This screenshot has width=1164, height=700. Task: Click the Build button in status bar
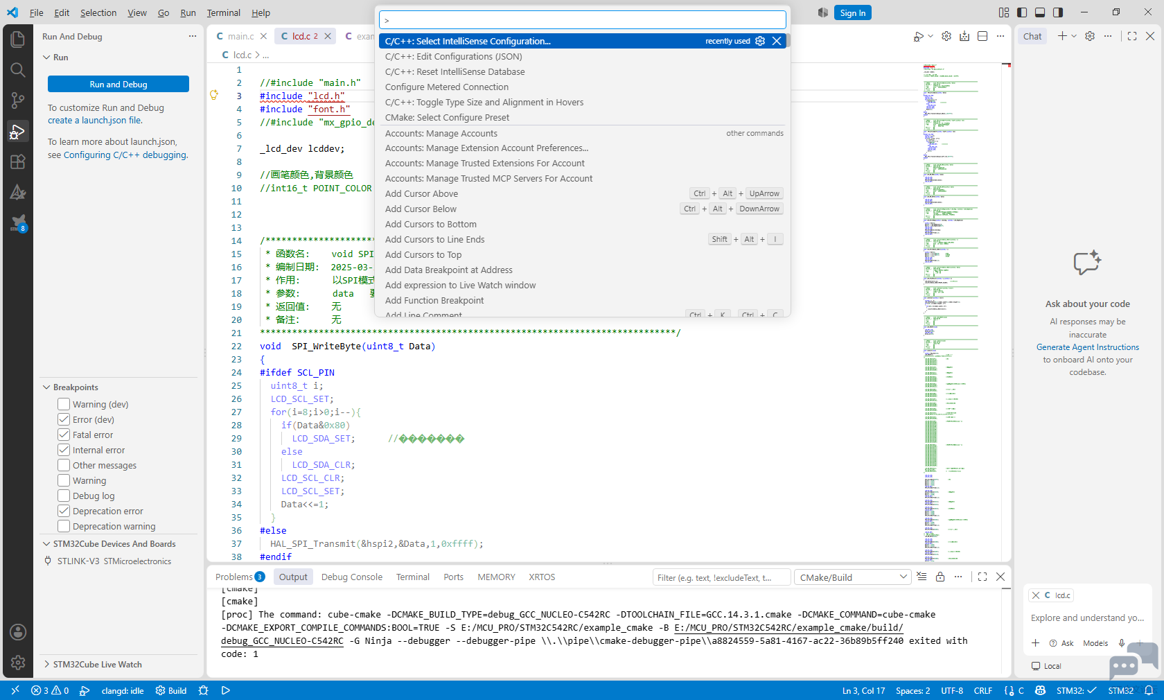pos(171,690)
